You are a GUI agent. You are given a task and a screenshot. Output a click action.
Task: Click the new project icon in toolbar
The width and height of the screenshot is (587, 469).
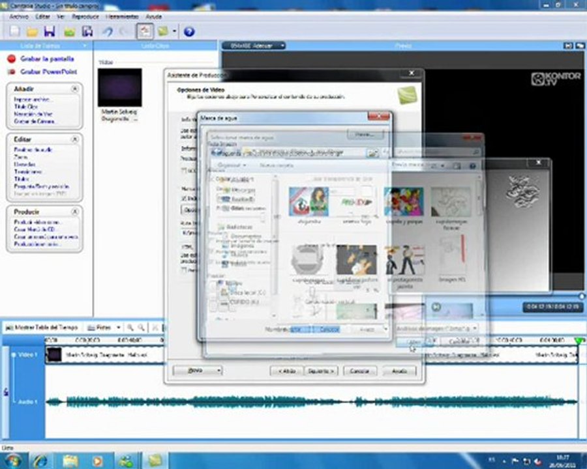click(x=15, y=31)
